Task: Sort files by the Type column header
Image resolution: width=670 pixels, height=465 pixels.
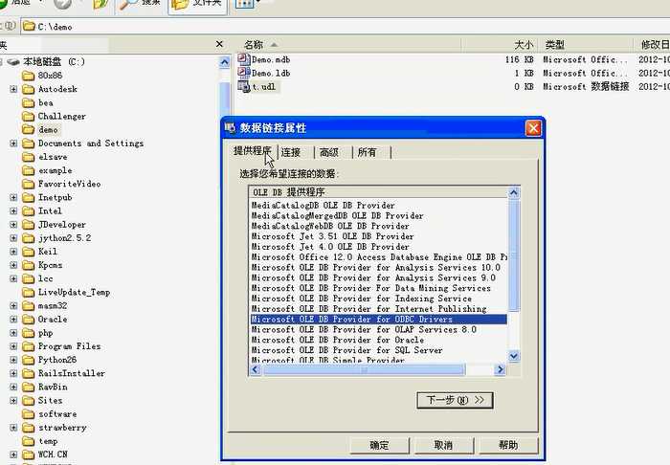Action: coord(586,44)
